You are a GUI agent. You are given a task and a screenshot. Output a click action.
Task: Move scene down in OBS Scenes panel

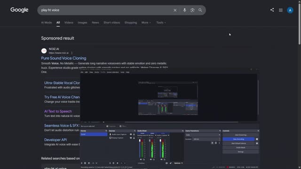[96, 163]
